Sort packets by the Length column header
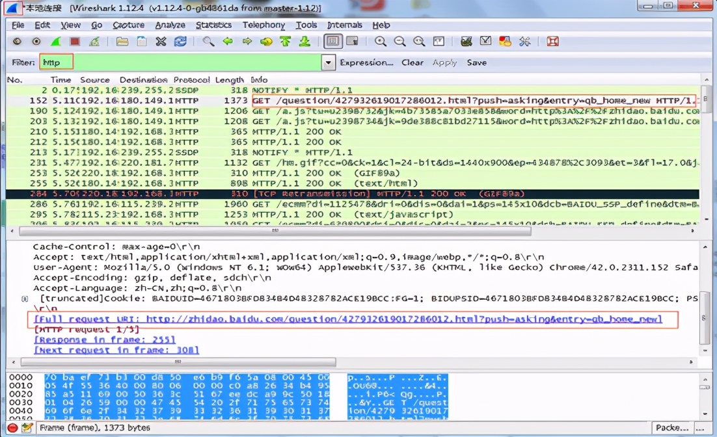The width and height of the screenshot is (717, 437). point(230,80)
